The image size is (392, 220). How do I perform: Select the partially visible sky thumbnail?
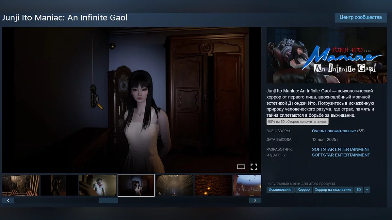[247, 185]
